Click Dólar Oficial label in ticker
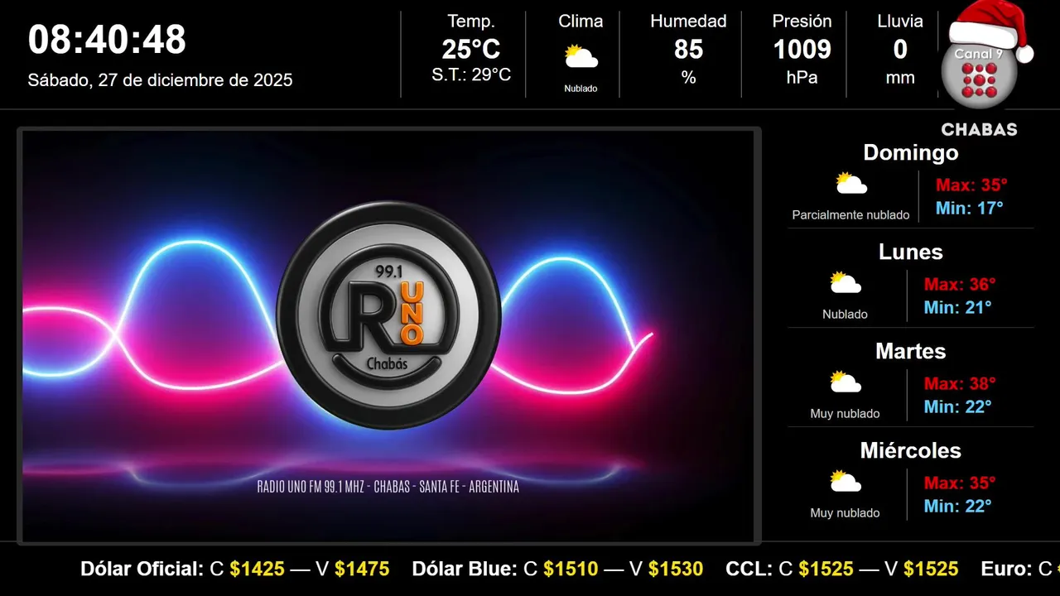1060x596 pixels. coord(142,569)
